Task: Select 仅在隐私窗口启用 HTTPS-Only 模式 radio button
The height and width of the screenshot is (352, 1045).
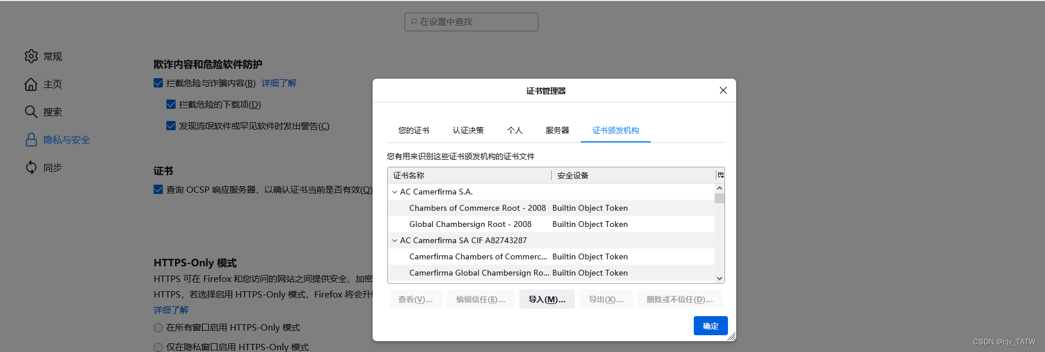Action: point(158,347)
